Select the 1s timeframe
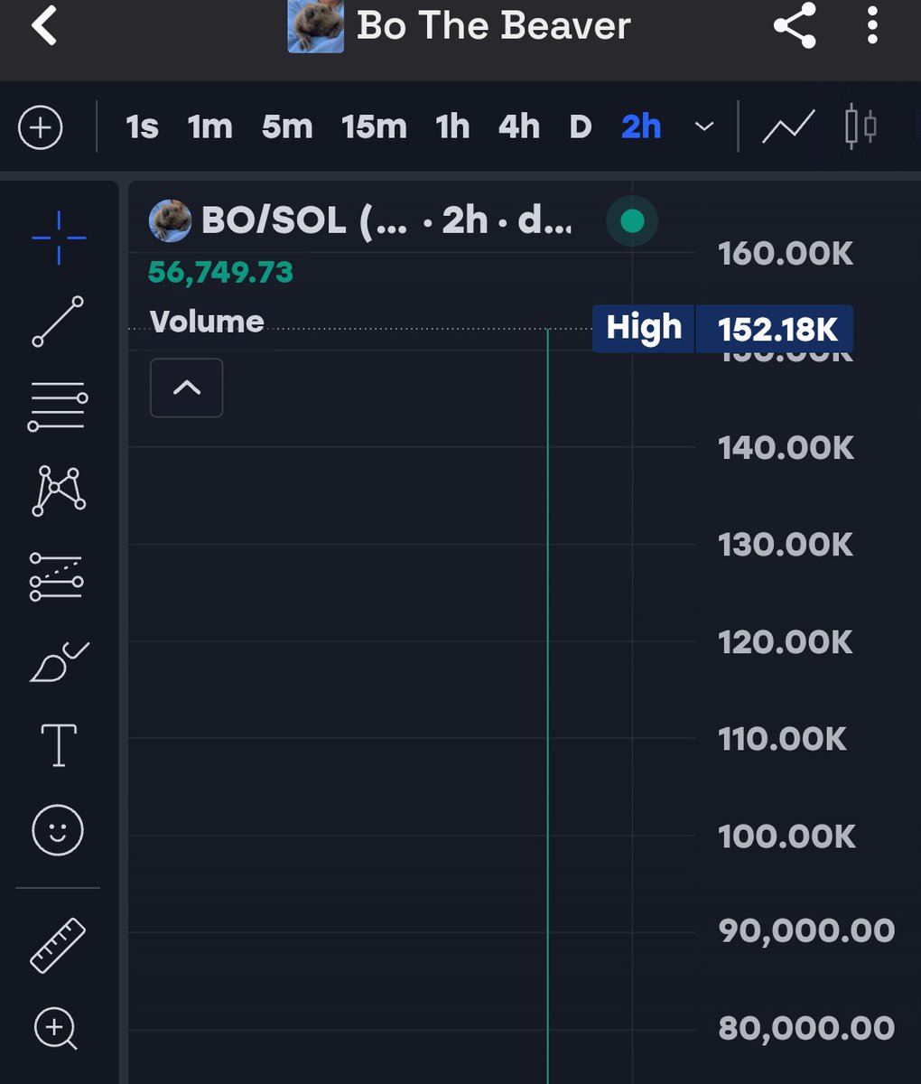Viewport: 921px width, 1084px height. coord(143,127)
